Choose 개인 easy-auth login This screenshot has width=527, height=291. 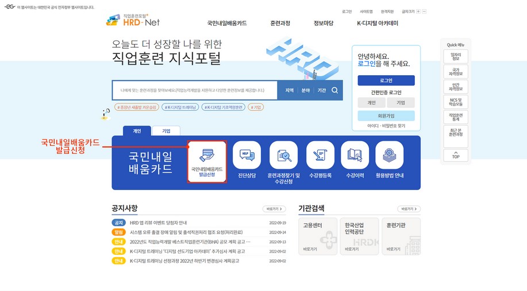371,103
